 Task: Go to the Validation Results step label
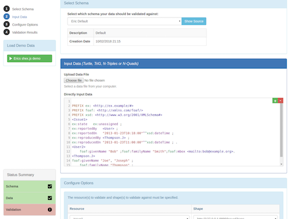pos(25,32)
